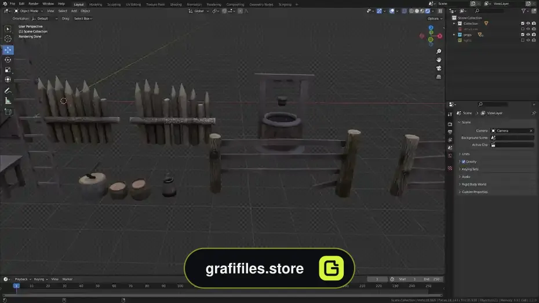Open the Output properties tab
539x303 pixels.
tap(450, 132)
